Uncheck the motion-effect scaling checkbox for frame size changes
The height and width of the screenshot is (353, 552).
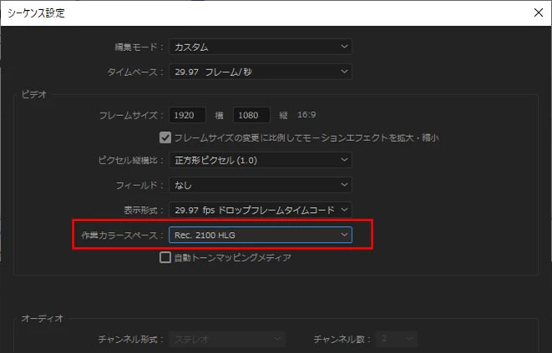point(165,138)
